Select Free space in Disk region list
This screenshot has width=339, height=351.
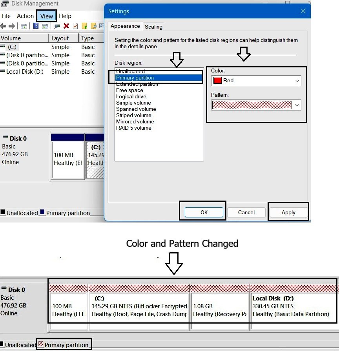159,90
